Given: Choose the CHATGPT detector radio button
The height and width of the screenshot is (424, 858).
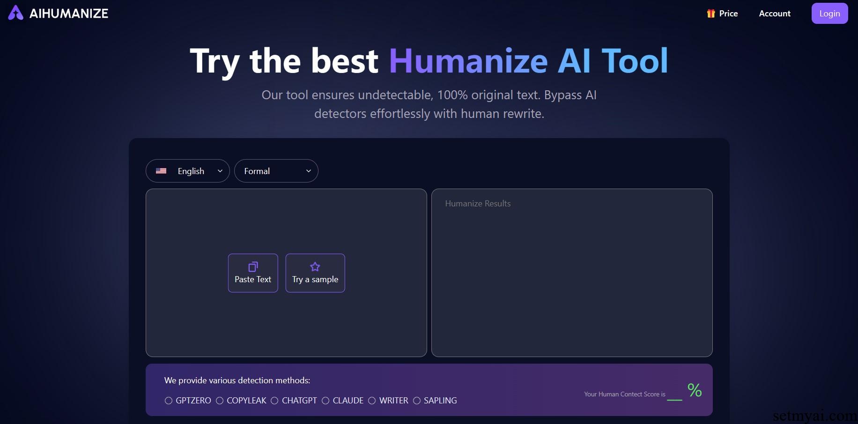Looking at the screenshot, I should (x=275, y=401).
